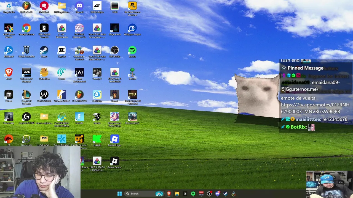Screen dimensions: 353x198
Task: Open the chaves-nightm... folder
Action: 44,118
